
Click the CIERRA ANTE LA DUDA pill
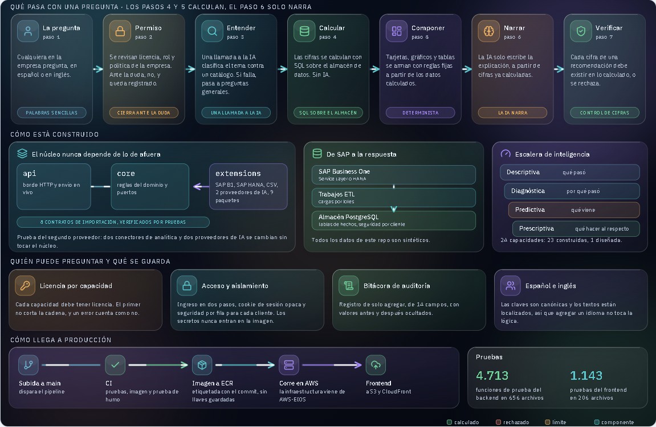144,113
